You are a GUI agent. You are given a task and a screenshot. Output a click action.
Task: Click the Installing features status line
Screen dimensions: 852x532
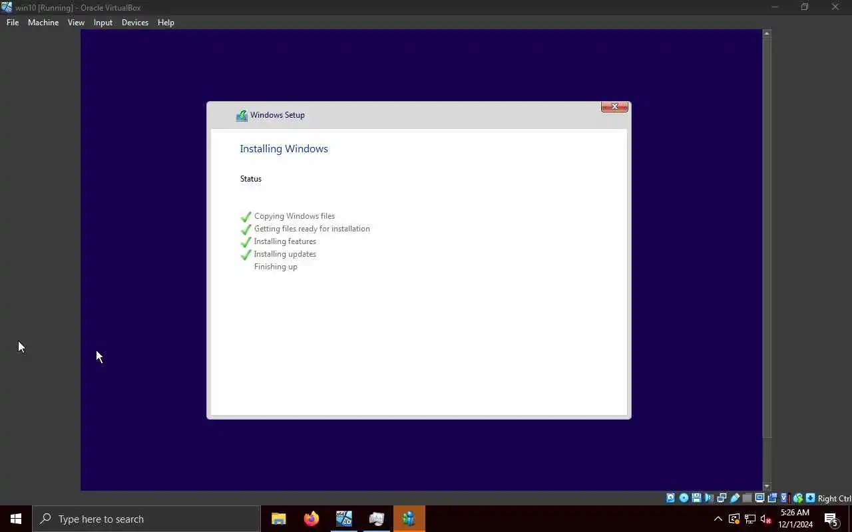coord(285,241)
